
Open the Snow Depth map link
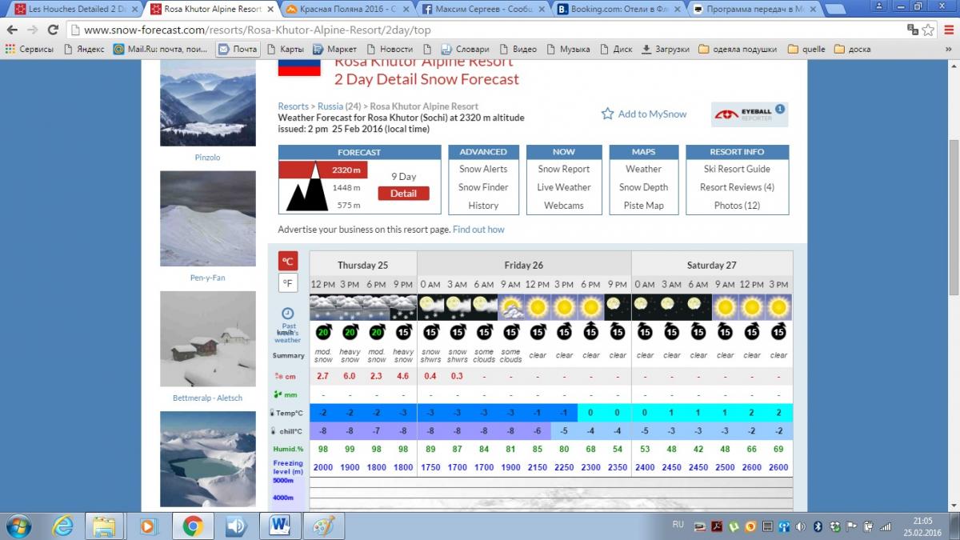[x=643, y=187]
